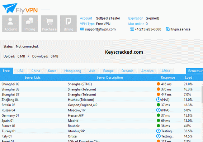This screenshot has width=203, height=142.
Task: Click the Roubaix description cell
Action: click(x=74, y=126)
